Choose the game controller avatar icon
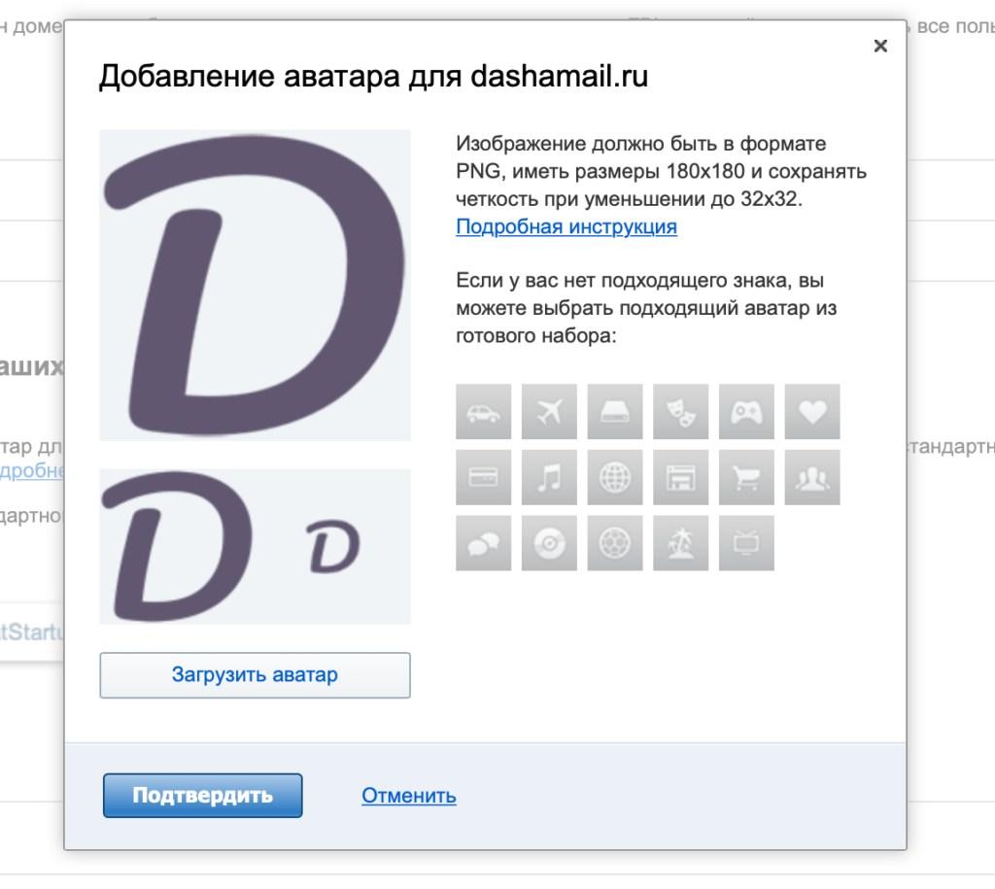 (x=746, y=411)
